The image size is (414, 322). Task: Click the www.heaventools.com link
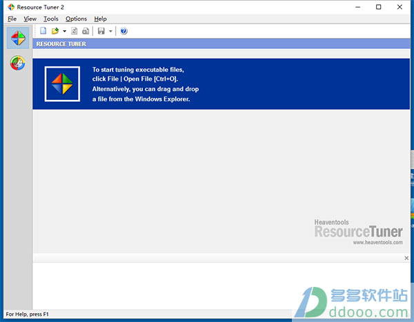[x=378, y=242]
